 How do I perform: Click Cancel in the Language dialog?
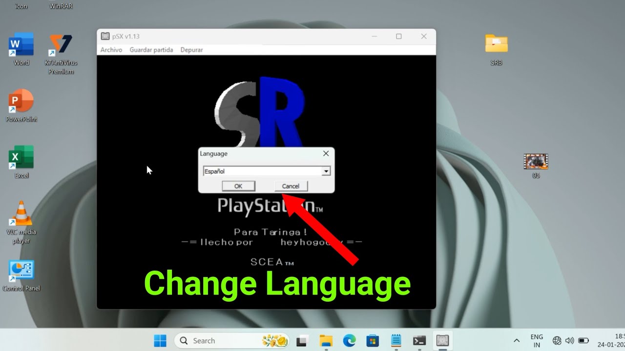pyautogui.click(x=291, y=186)
